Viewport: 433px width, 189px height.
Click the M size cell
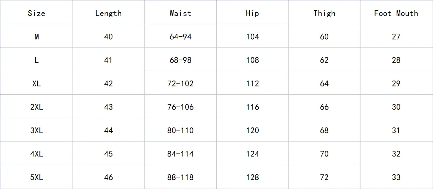click(x=36, y=37)
